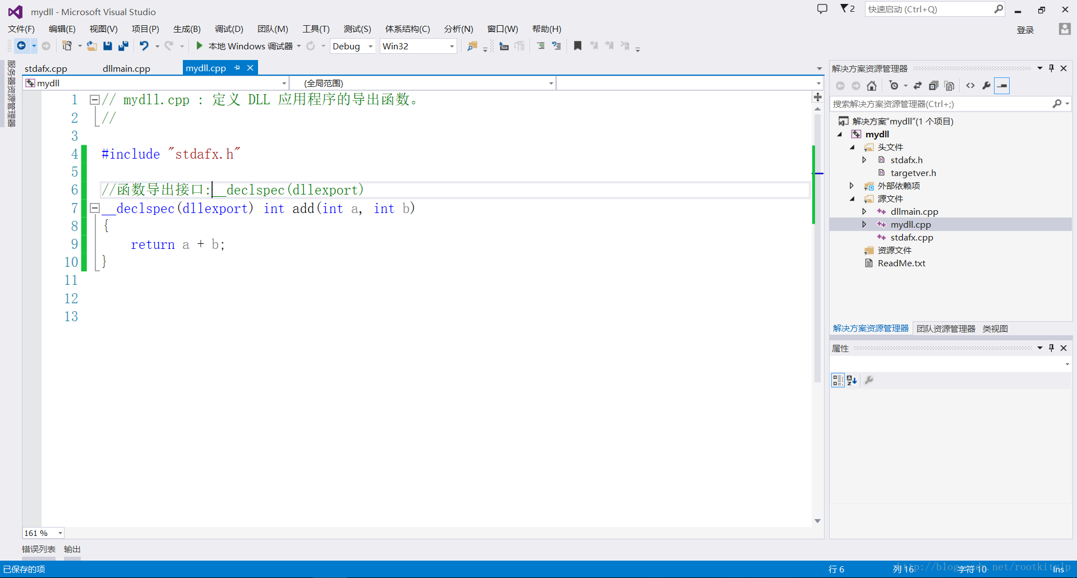Click the Home icon in Solution Explorer
Image resolution: width=1077 pixels, height=578 pixels.
tap(872, 86)
